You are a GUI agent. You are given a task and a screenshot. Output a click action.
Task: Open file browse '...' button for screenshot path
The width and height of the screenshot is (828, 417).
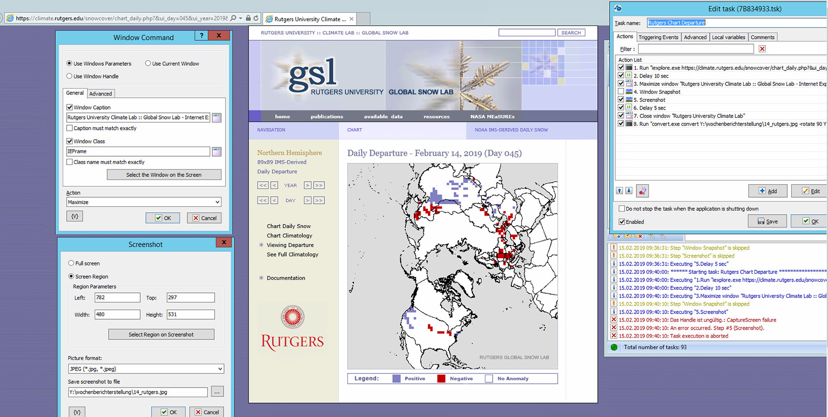pos(217,392)
